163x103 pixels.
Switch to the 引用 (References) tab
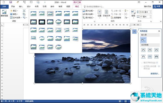[45, 7]
